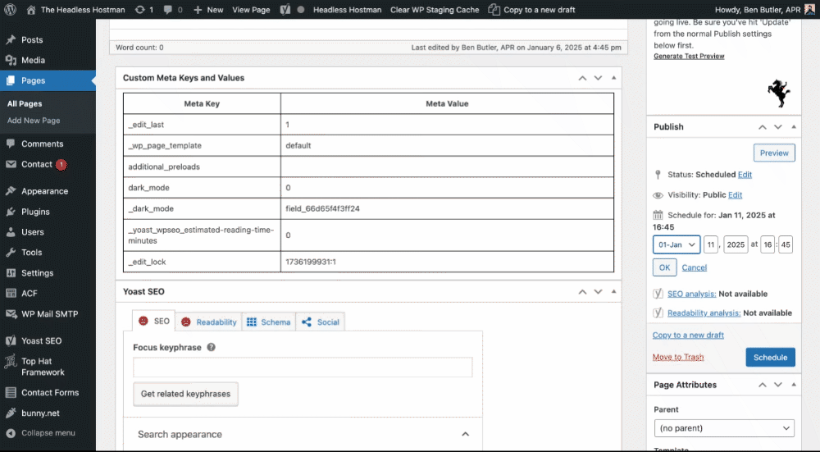Open the schedule month dropdown
The image size is (820, 452).
[x=676, y=244]
